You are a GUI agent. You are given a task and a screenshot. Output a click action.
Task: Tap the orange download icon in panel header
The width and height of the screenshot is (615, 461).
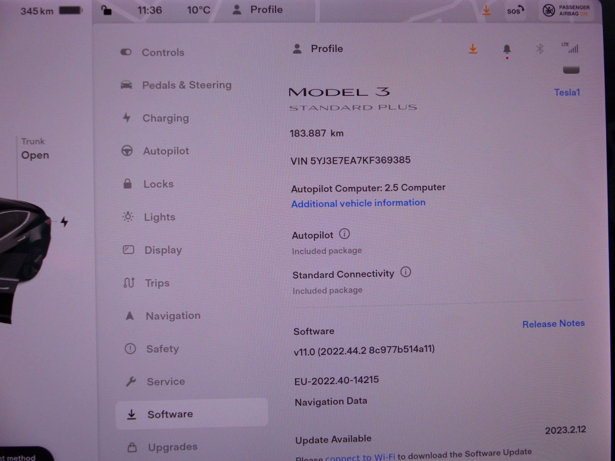pyautogui.click(x=473, y=49)
